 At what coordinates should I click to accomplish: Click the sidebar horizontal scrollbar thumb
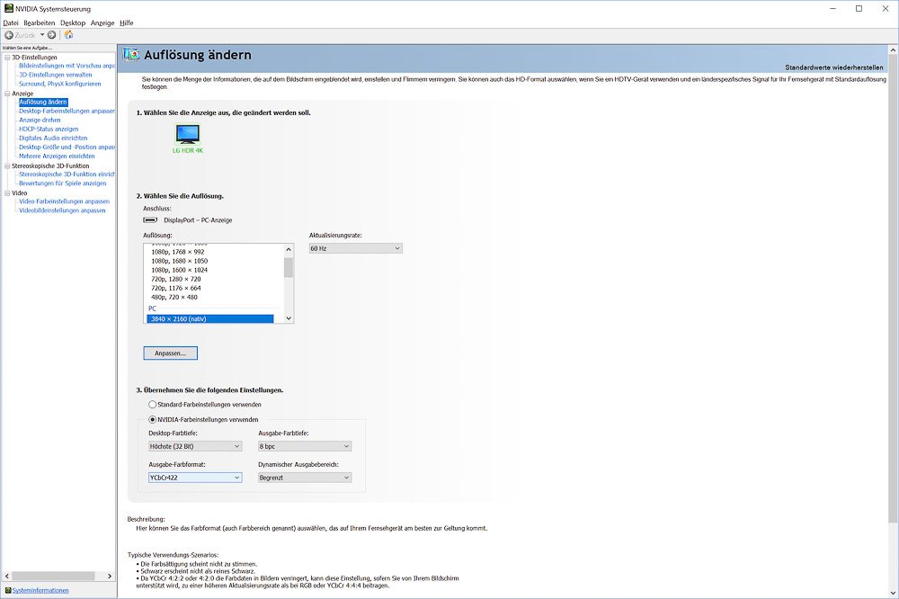tap(53, 576)
